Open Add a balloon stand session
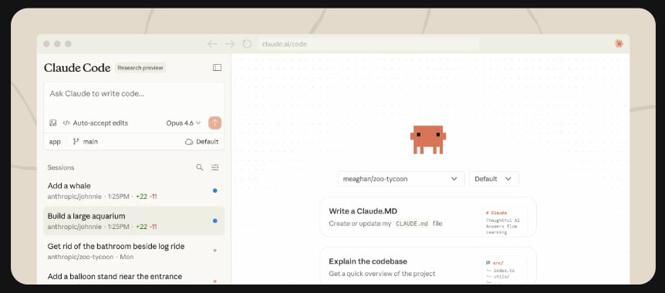 coord(134,276)
